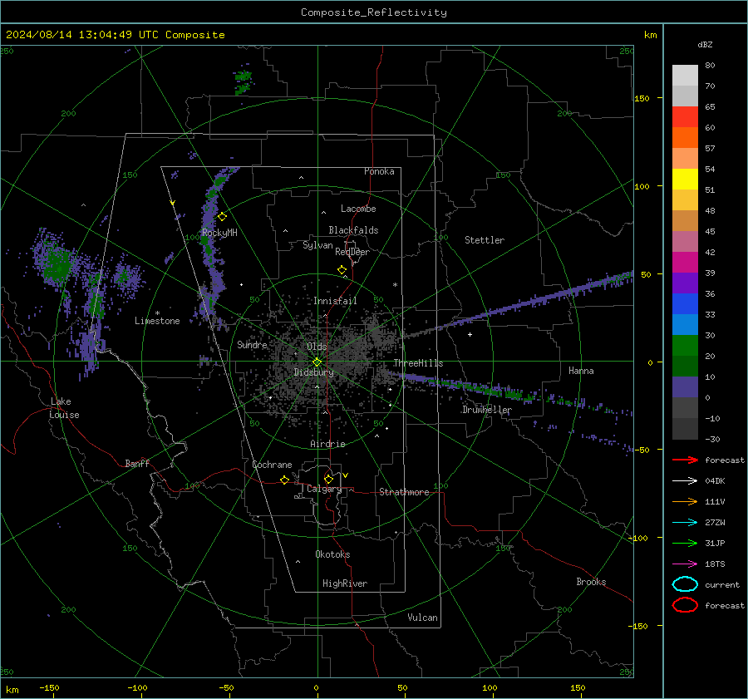Click the cyan 'current' ellipse in legend
748x699 pixels.
pyautogui.click(x=685, y=584)
